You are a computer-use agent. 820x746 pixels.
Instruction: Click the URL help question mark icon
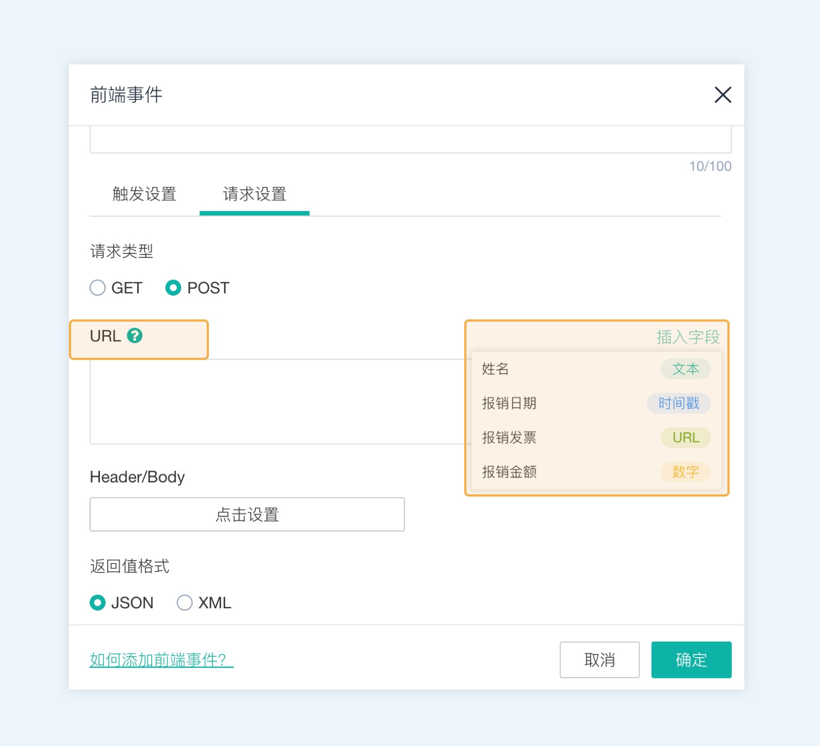coord(134,336)
